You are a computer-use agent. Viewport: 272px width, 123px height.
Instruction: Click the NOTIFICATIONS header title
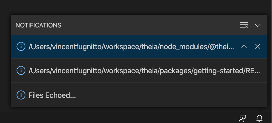pos(38,25)
